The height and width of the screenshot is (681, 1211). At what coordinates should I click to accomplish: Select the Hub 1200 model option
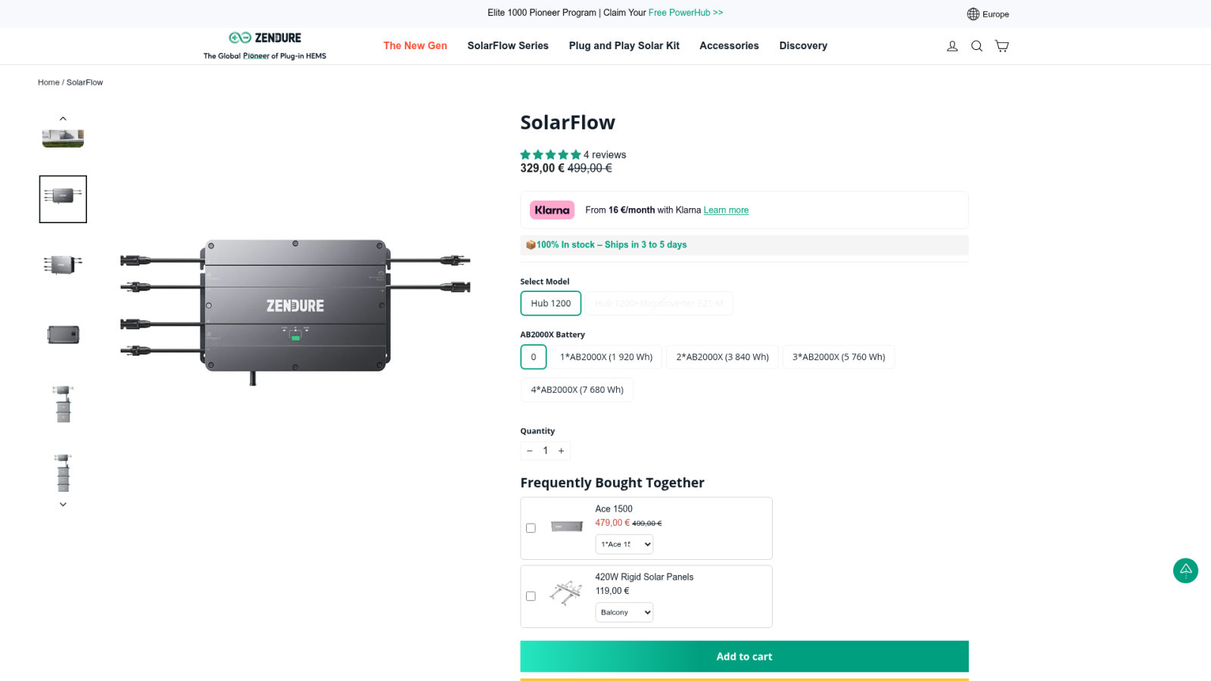pos(551,303)
